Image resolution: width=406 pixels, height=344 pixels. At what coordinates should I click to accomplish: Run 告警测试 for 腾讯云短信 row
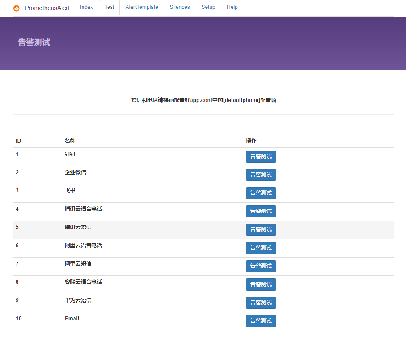coord(261,229)
